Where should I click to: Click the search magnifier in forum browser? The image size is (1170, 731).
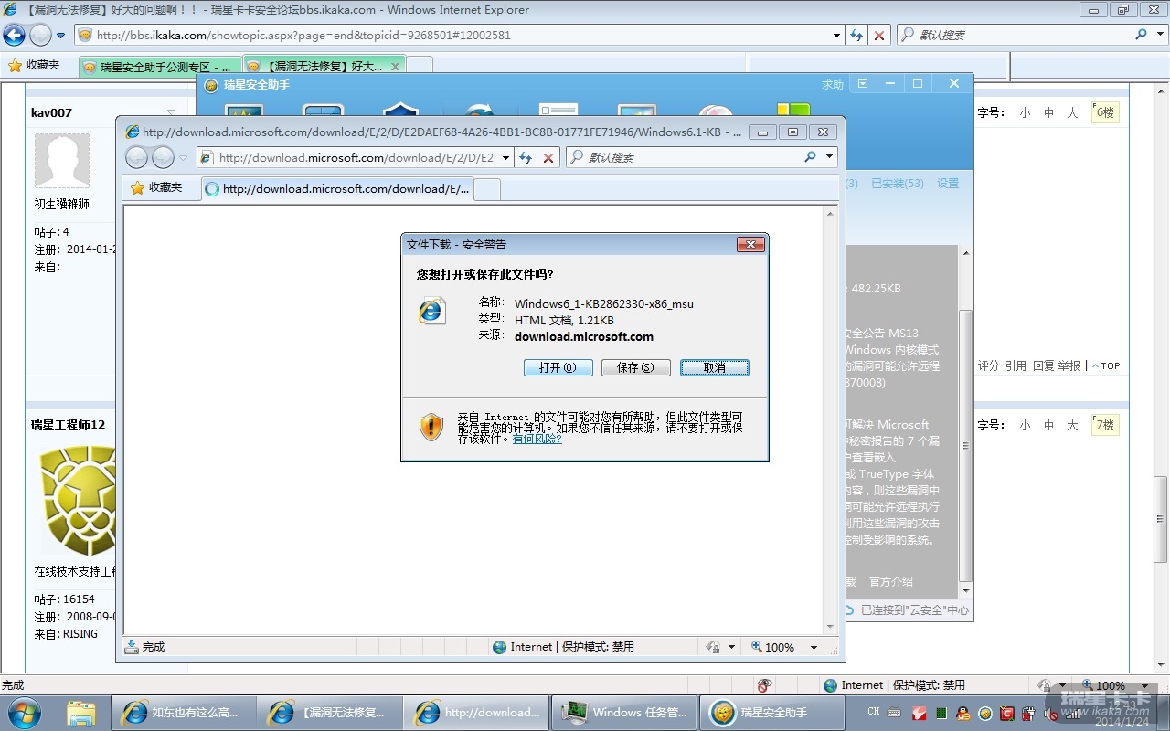pyautogui.click(x=1141, y=35)
